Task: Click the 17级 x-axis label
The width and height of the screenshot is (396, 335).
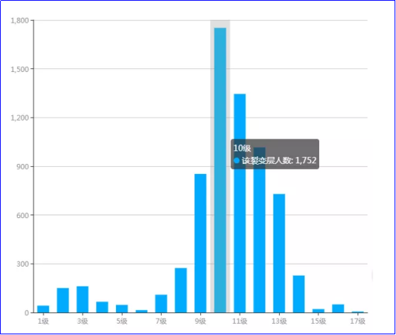Action: 358,321
